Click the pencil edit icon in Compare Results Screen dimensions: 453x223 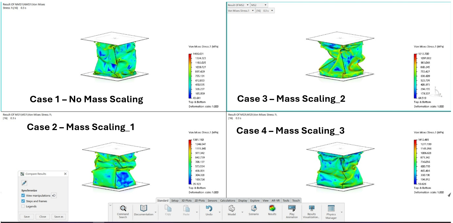click(x=24, y=183)
